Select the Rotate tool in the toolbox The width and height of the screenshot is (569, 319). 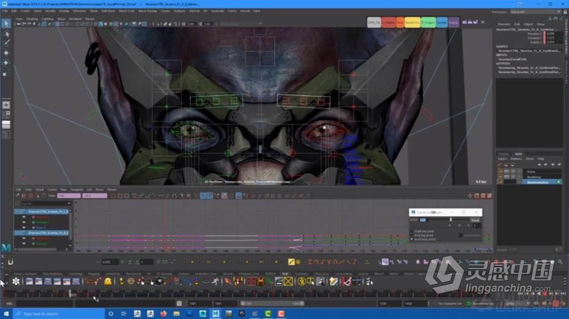[x=6, y=63]
